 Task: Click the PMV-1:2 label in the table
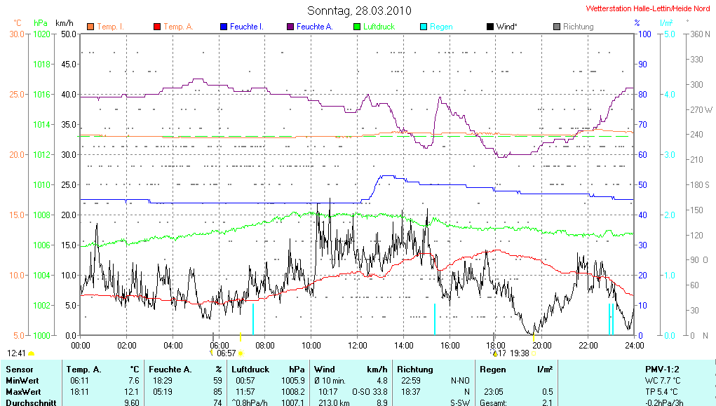pos(663,369)
